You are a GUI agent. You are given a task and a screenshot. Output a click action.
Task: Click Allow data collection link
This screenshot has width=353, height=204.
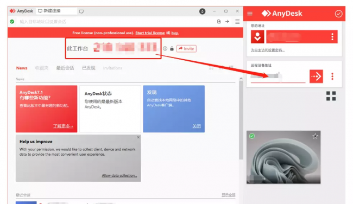[x=119, y=175]
